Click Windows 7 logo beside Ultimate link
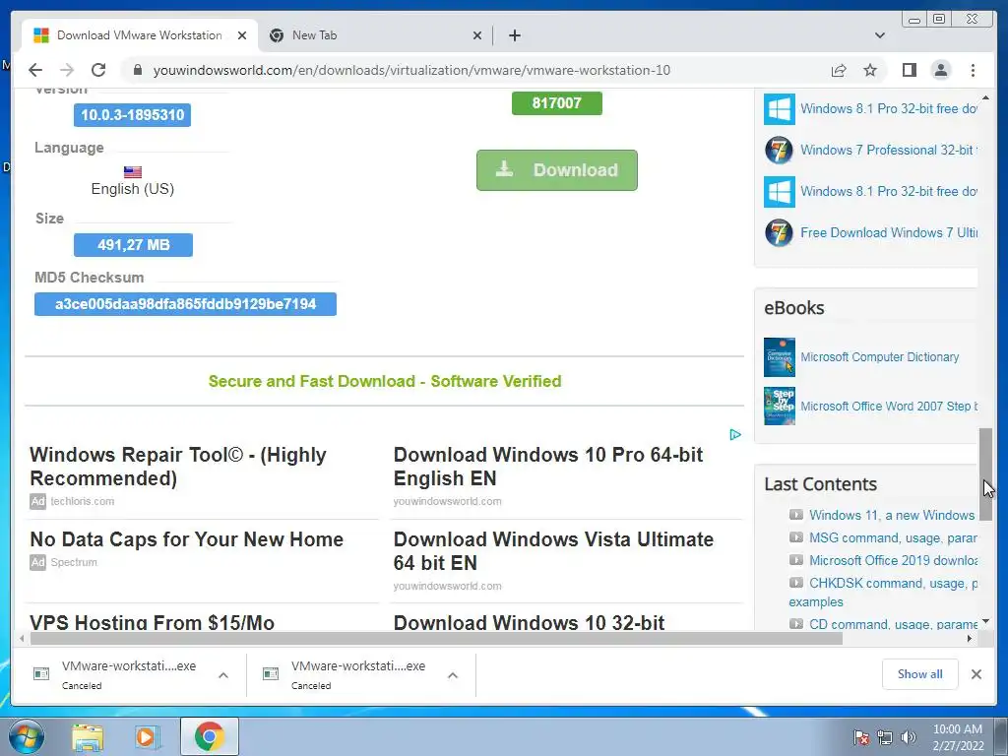 point(780,232)
